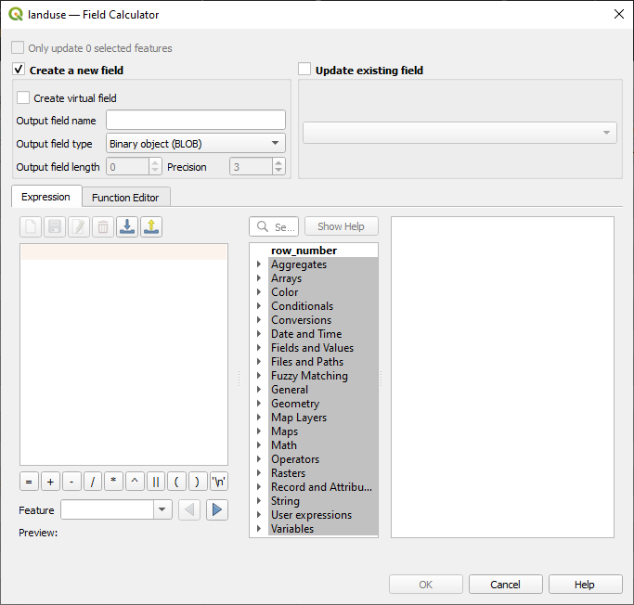Open the Output field type dropdown
This screenshot has height=605, width=634.
click(x=195, y=143)
